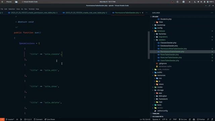The height and width of the screenshot is (121, 215).
Task: Change encoding via UTF-8 item
Action: coord(165,119)
